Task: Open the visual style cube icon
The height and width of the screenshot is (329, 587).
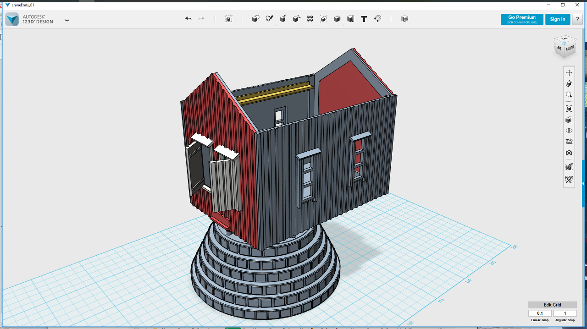Action: pos(569,120)
